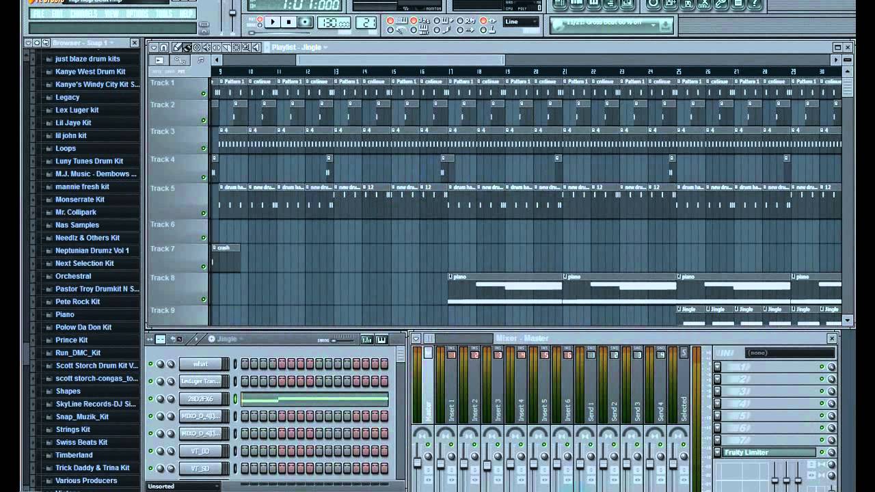Open the Mixer options dropdown arrow

point(416,338)
